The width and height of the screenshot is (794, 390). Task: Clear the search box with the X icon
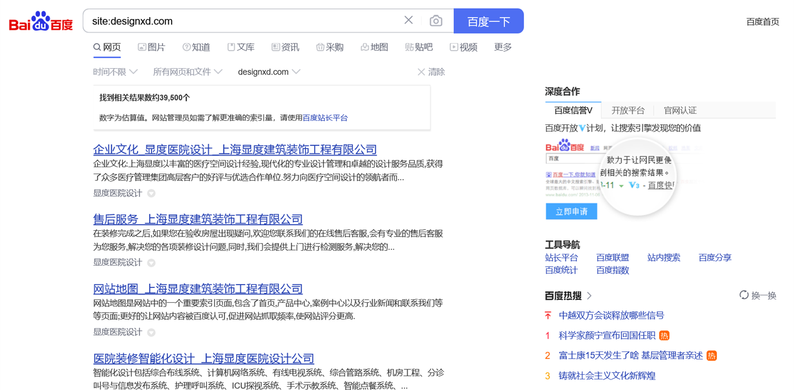click(x=408, y=20)
